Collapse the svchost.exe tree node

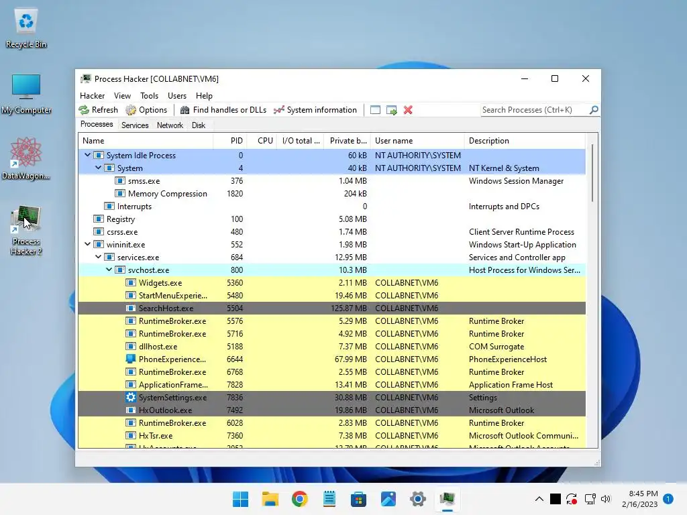pyautogui.click(x=109, y=270)
